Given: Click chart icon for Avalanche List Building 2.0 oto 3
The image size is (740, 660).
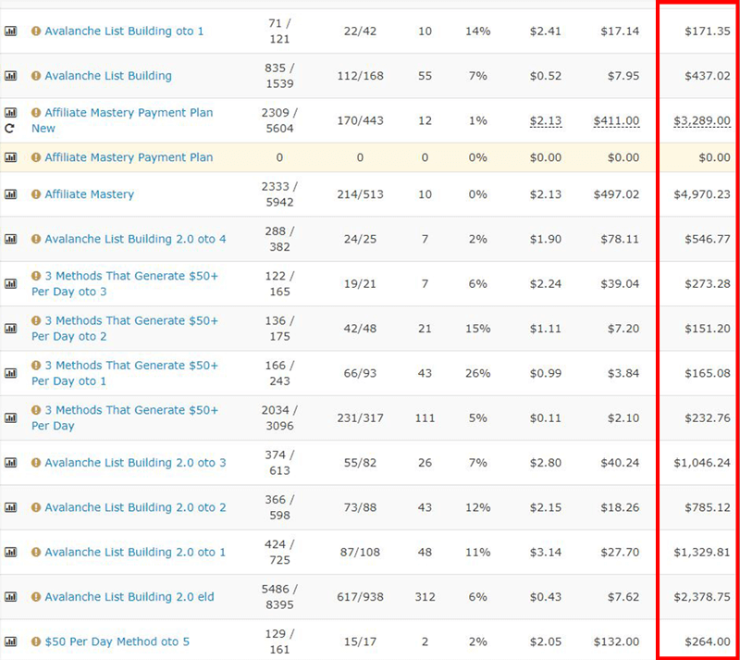Looking at the screenshot, I should click(10, 463).
